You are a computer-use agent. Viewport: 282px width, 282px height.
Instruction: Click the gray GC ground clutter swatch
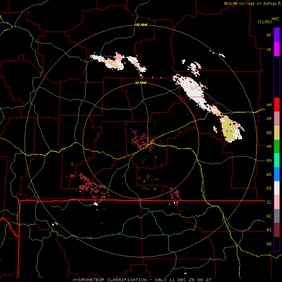coord(277,216)
